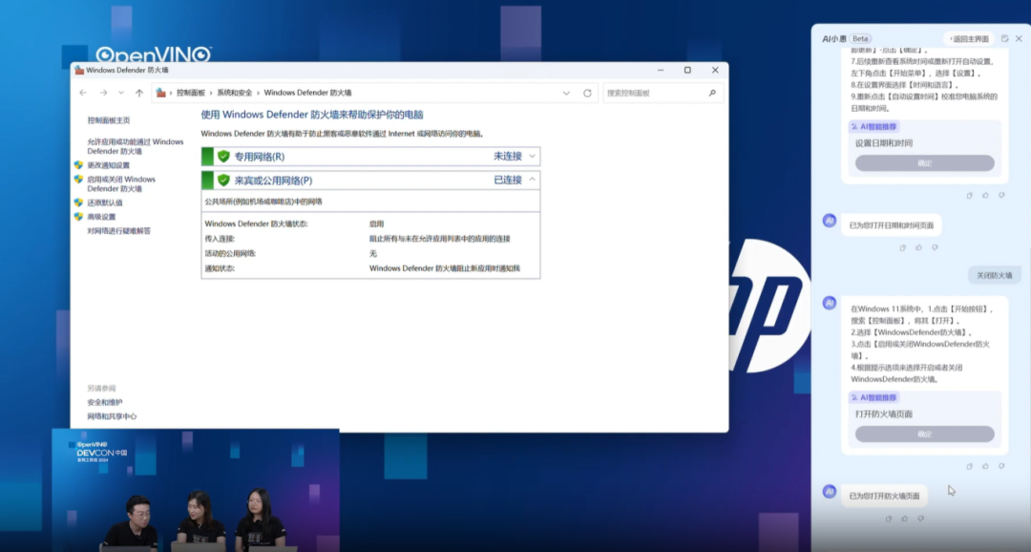1031x552 pixels.
Task: Open 更改通知设置 link
Action: point(109,165)
